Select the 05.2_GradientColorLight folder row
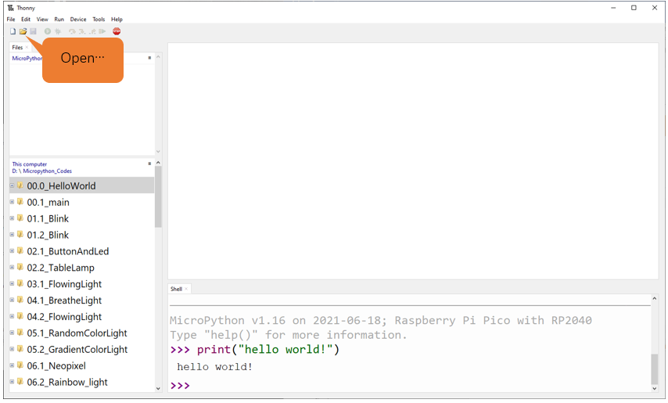 point(82,349)
